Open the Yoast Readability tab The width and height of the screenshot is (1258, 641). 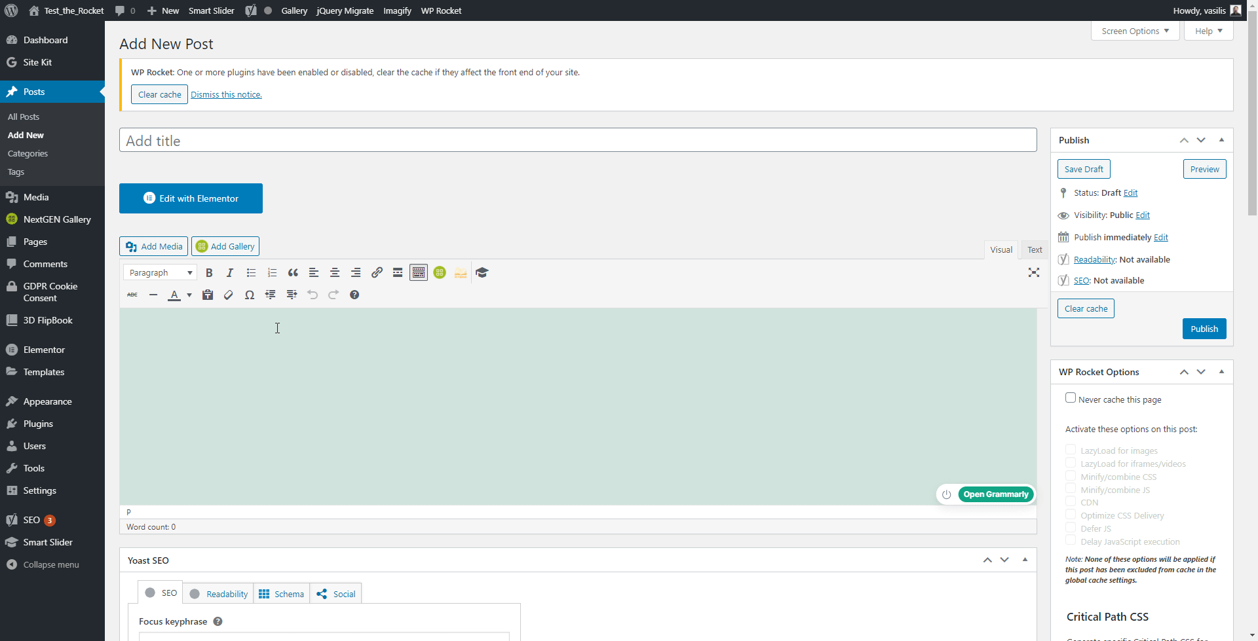coord(219,593)
